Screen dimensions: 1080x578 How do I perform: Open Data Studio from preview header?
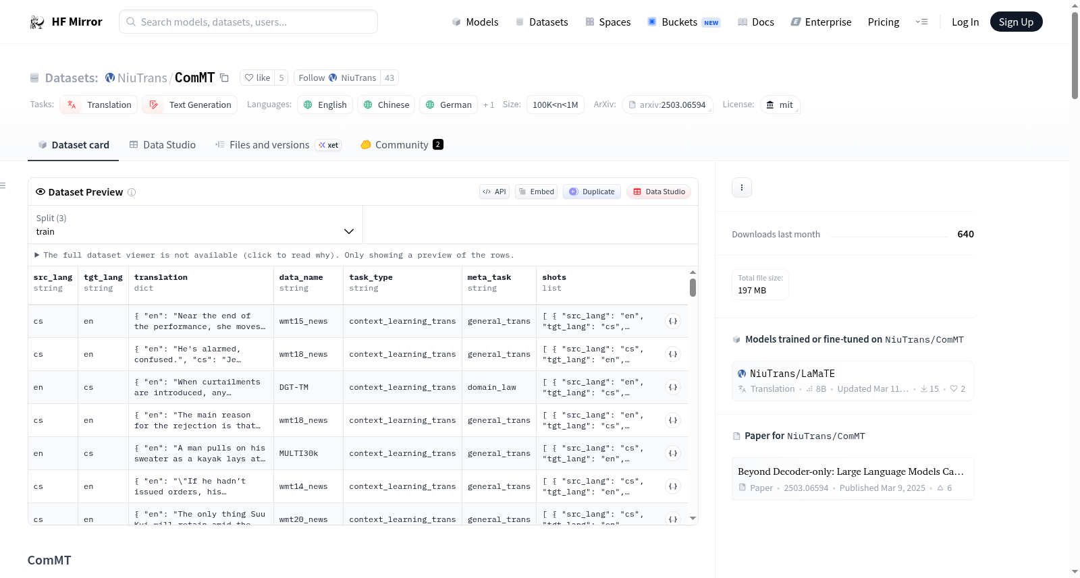click(x=659, y=192)
